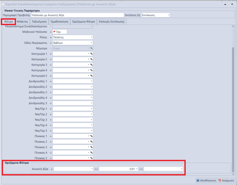Click the Περιγραφή Προβολής text field
Viewport: 237px width, 185px height.
click(x=77, y=15)
